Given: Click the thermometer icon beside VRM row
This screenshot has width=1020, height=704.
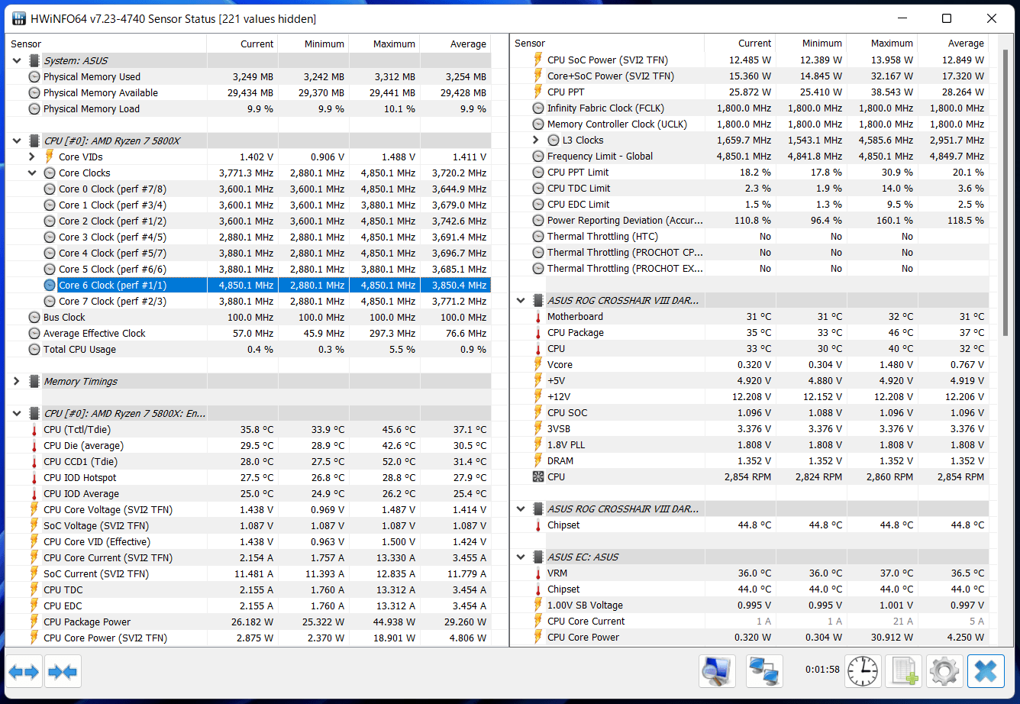Looking at the screenshot, I should pos(538,573).
